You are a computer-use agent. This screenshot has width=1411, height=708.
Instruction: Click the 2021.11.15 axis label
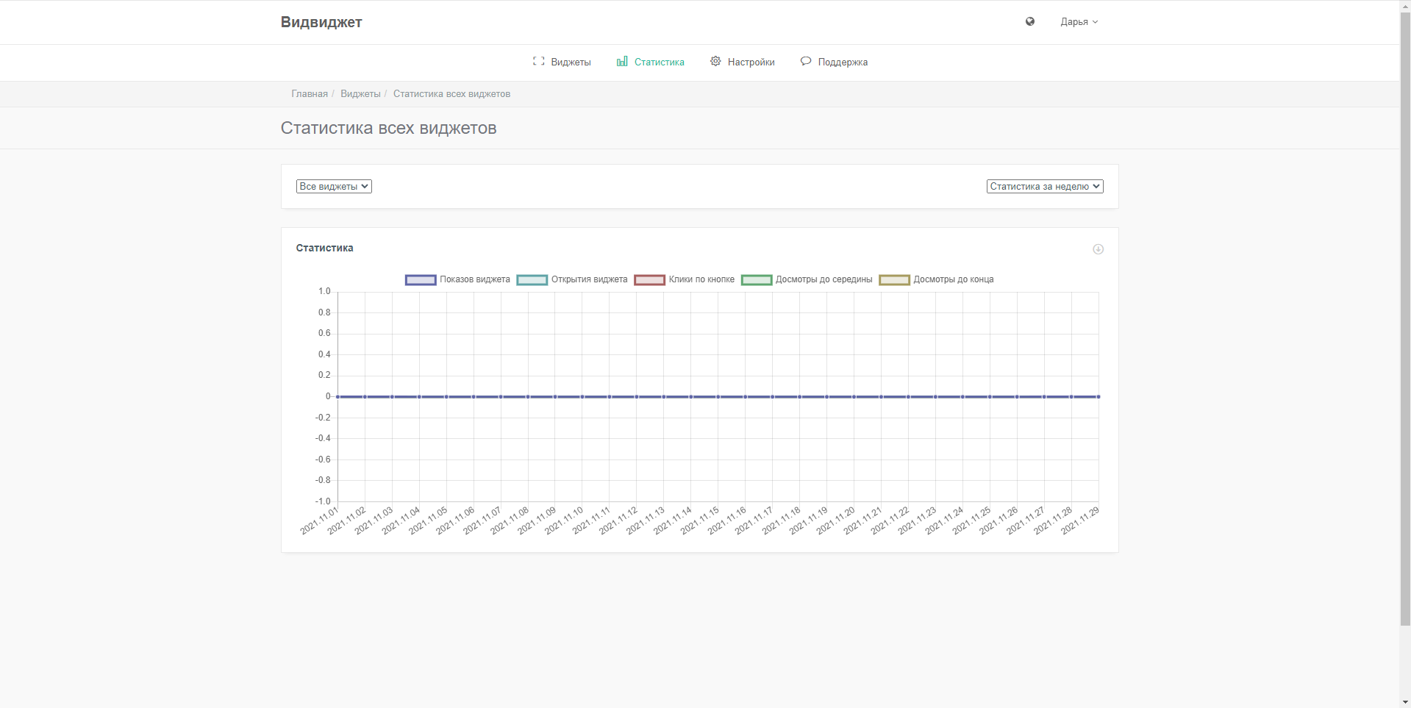699,520
